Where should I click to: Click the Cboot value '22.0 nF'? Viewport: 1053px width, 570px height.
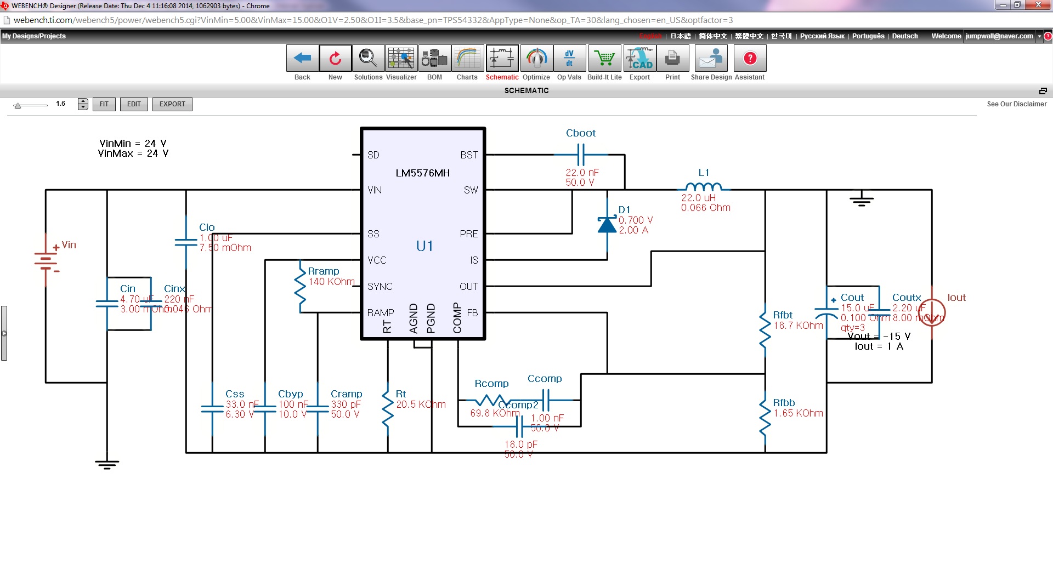pos(582,173)
